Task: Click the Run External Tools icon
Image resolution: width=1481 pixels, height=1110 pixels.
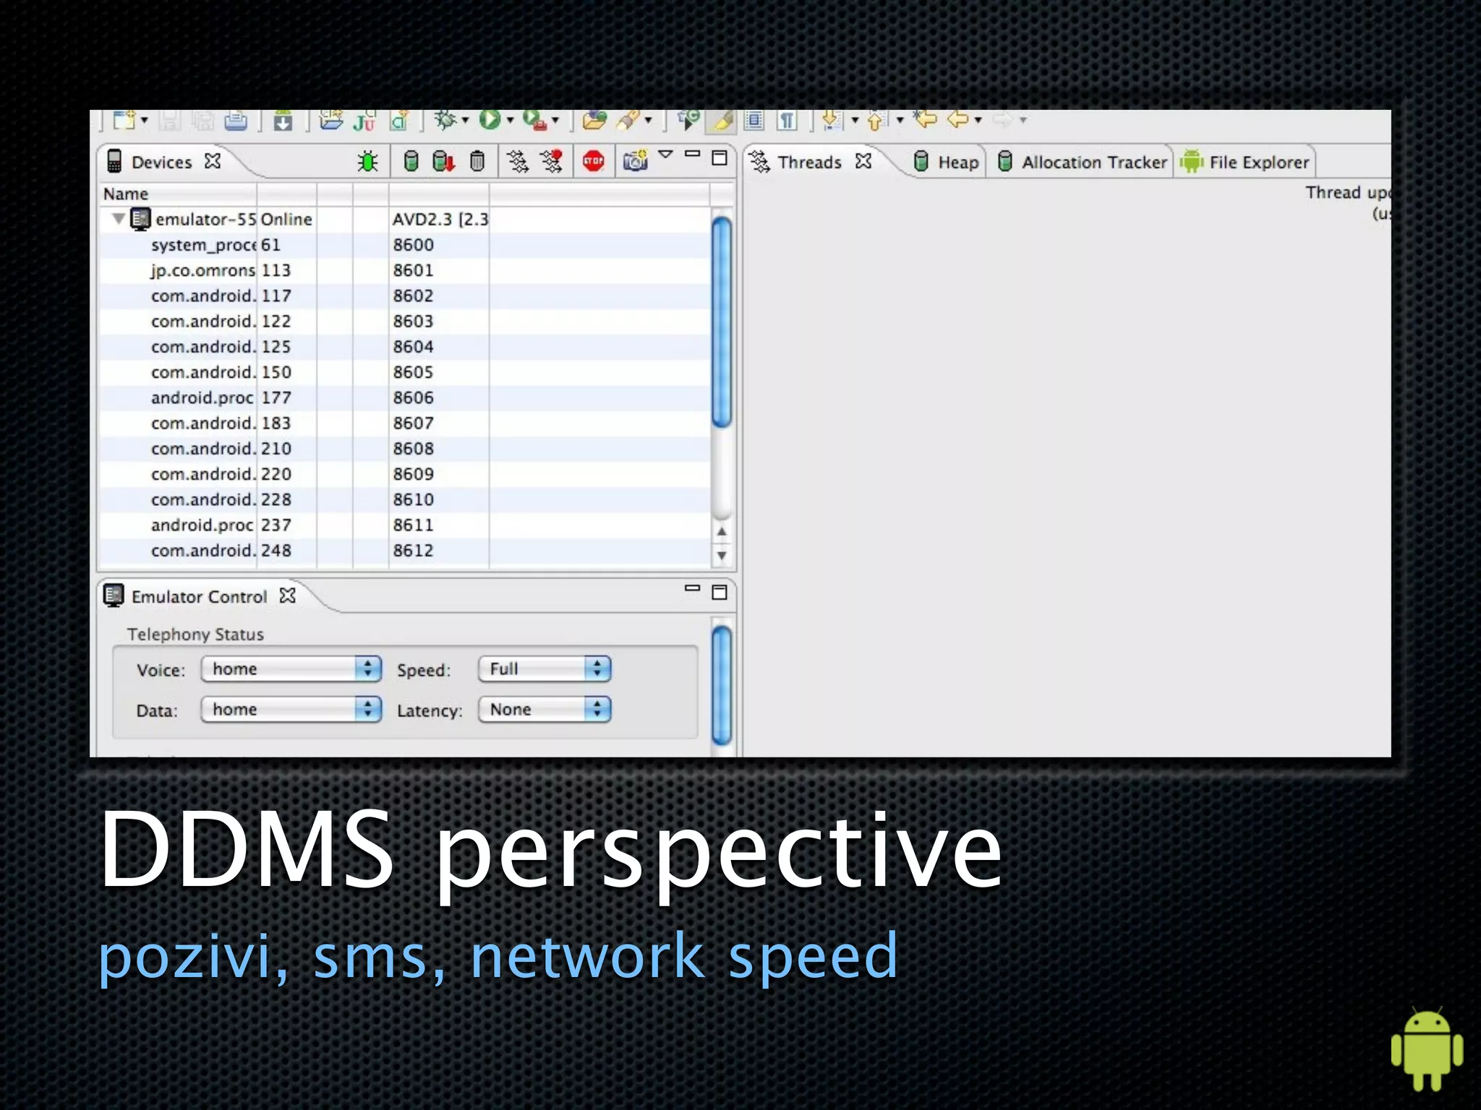Action: pos(535,120)
